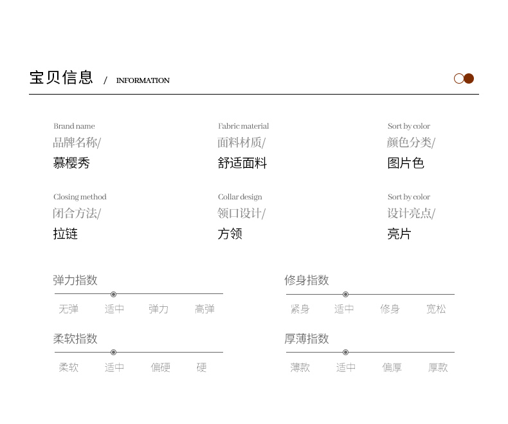Click the 无弹 scale label
Image resolution: width=508 pixels, height=424 pixels.
pos(68,309)
